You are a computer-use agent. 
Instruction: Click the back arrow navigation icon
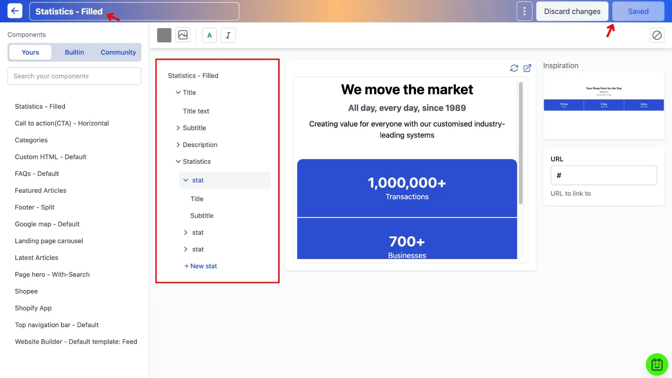point(15,11)
